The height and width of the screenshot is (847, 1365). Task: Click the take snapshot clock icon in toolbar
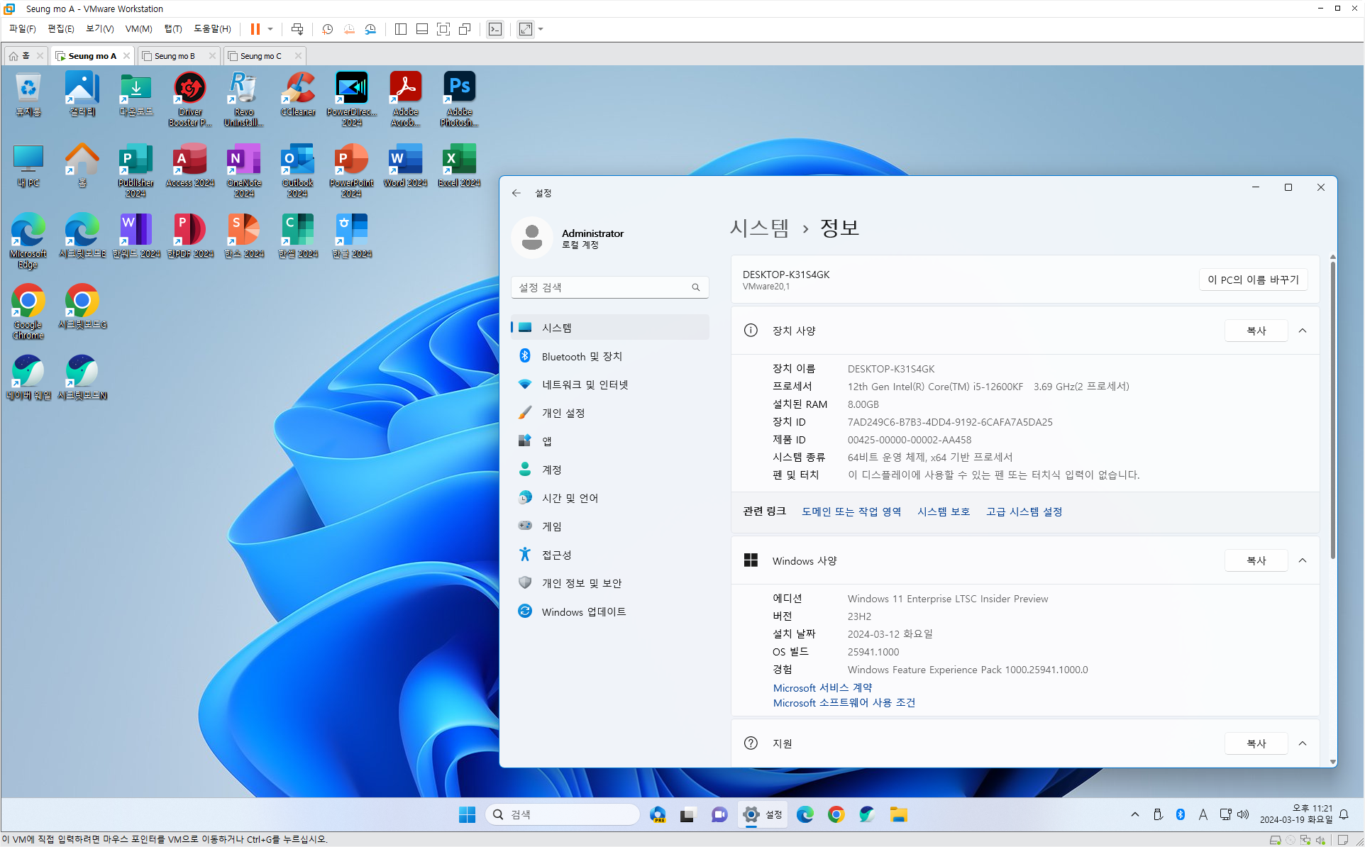coord(327,29)
